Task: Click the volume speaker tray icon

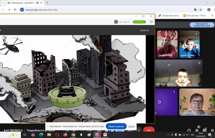Action: (x=188, y=135)
